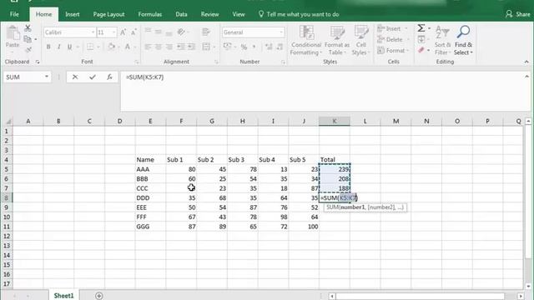Toggle Bold formatting
Viewport: 534px width, 300px height.
(48, 47)
